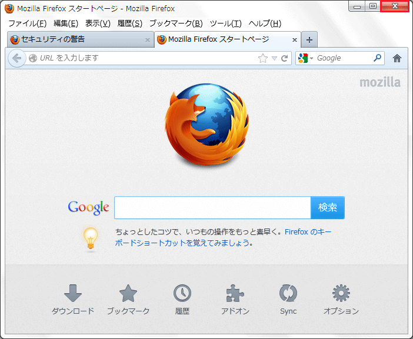Viewport: 413px width, 339px height.
Task: Open the URL history dropdown arrow
Action: pyautogui.click(x=274, y=58)
